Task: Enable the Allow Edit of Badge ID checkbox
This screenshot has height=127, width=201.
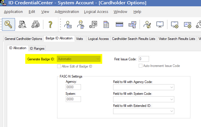Action: coord(59,66)
